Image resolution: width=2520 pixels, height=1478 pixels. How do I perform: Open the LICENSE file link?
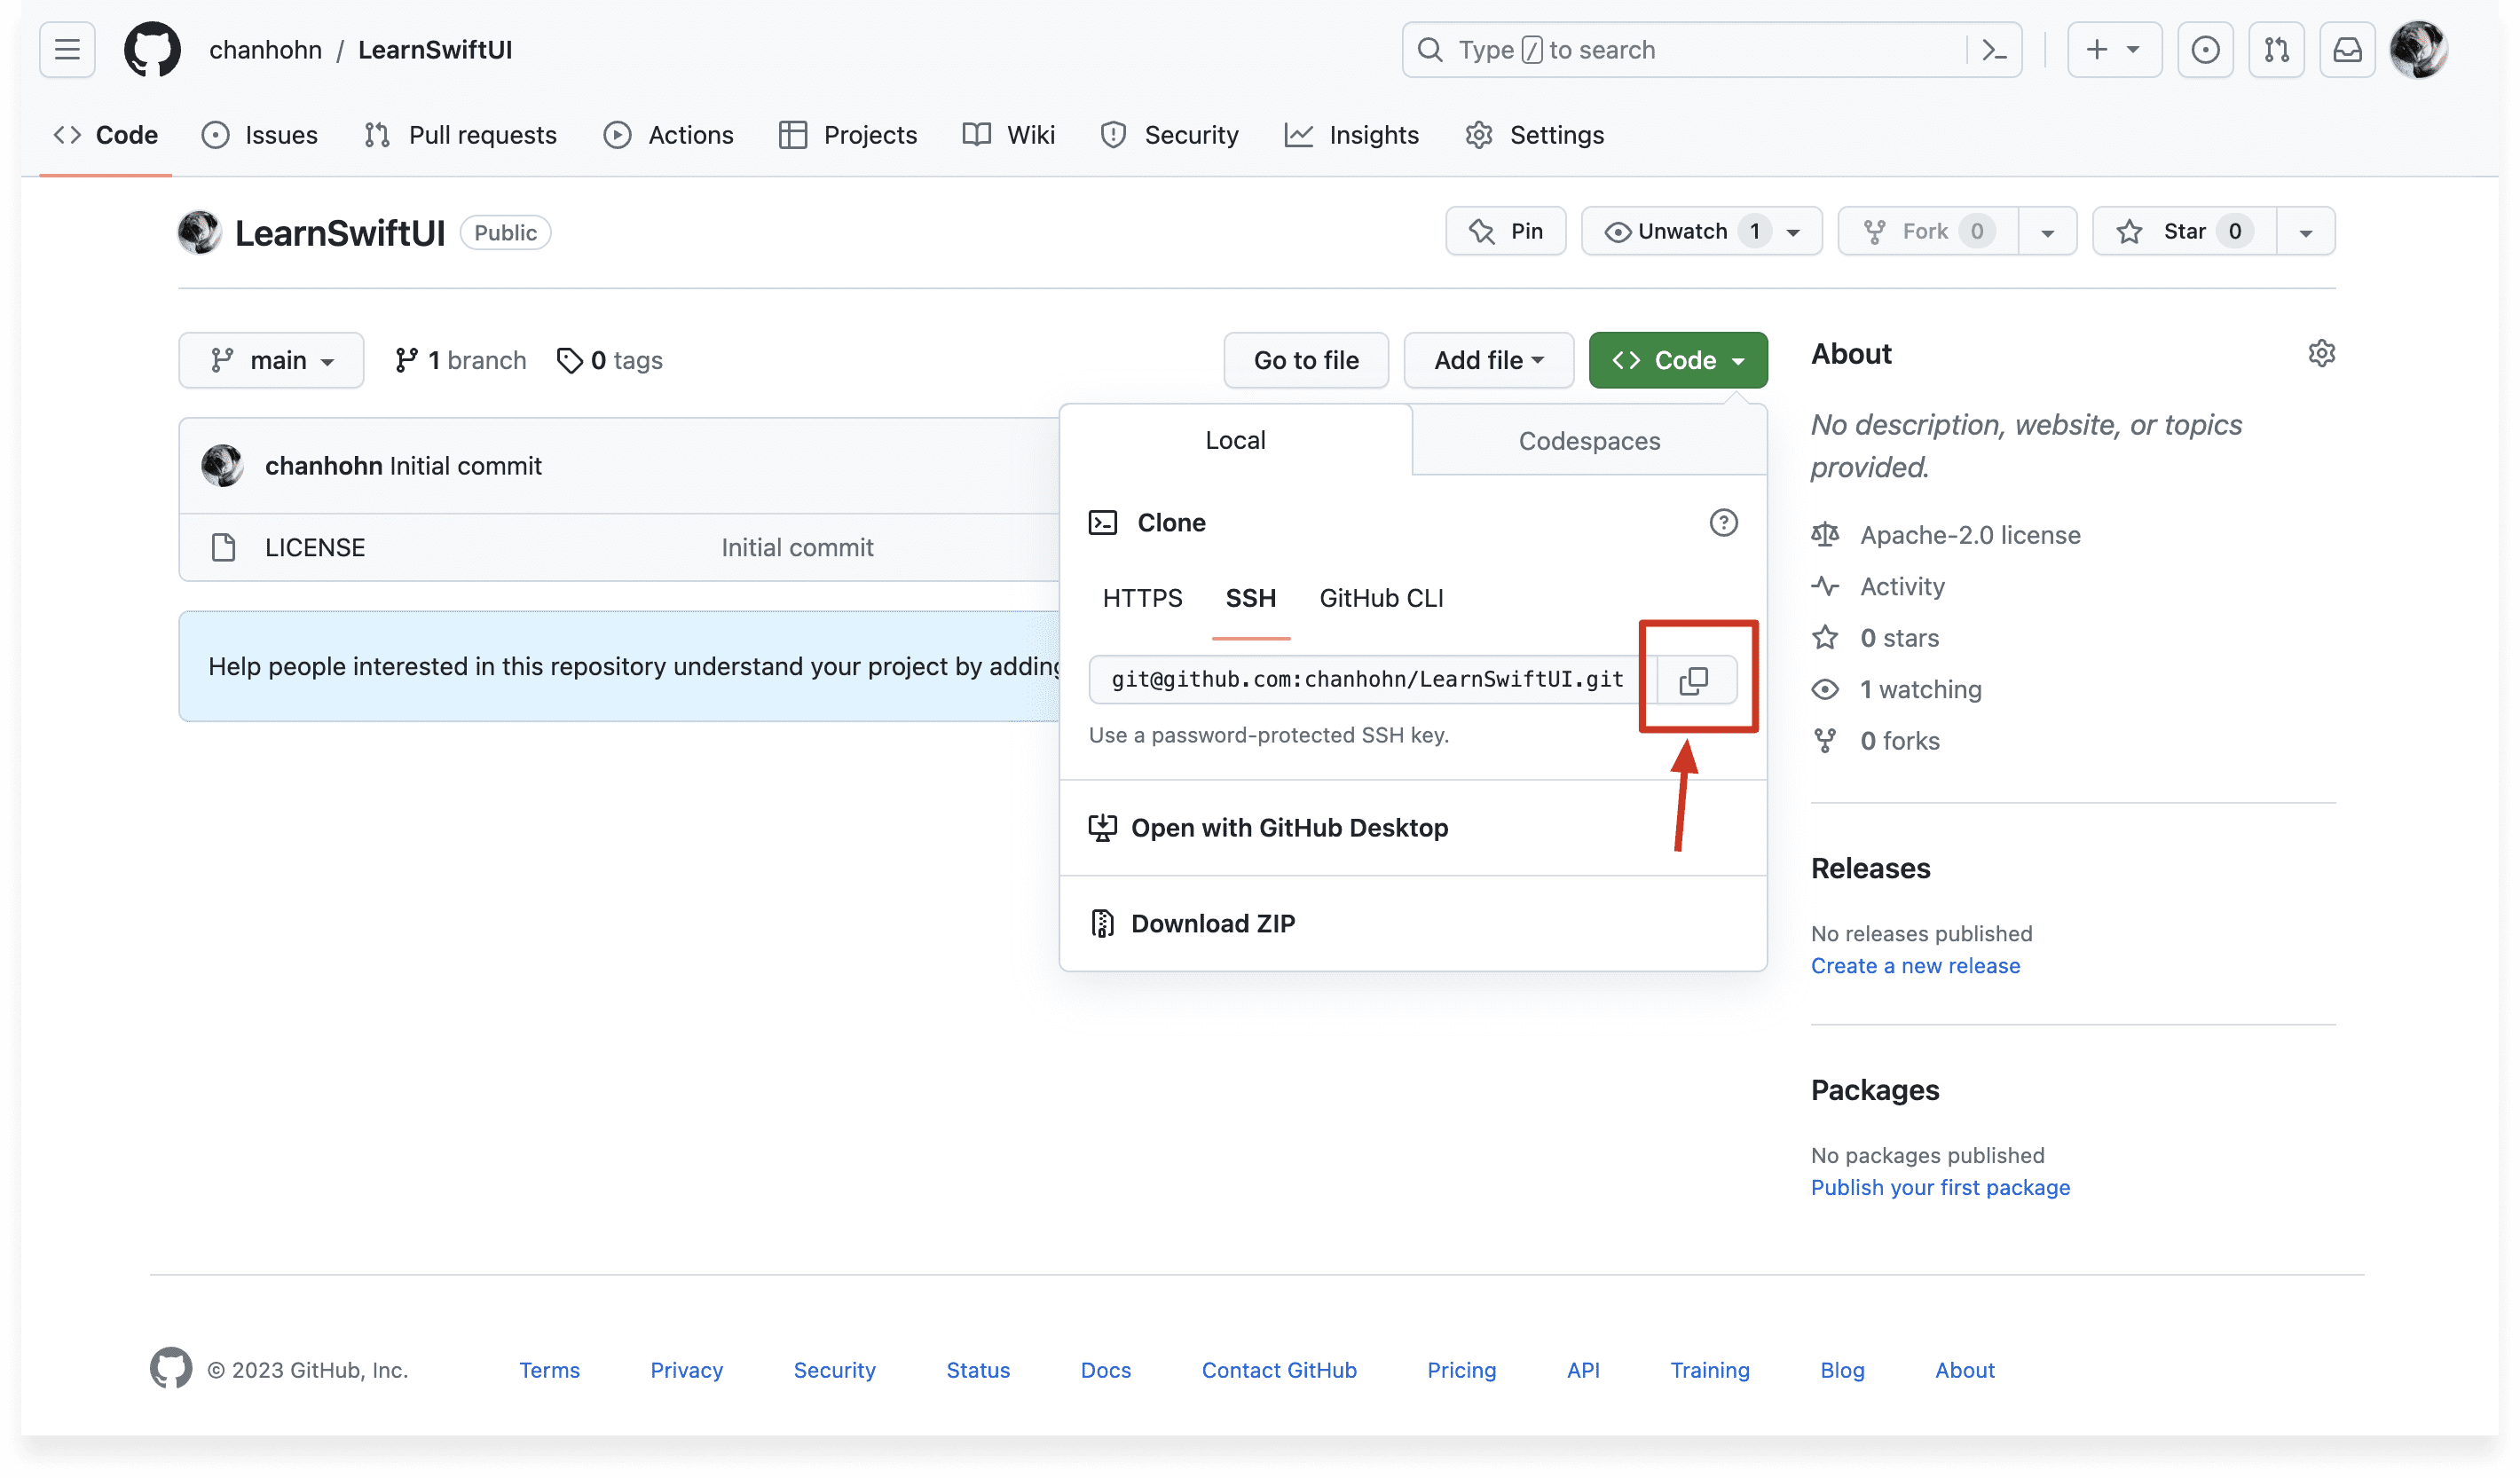click(314, 547)
